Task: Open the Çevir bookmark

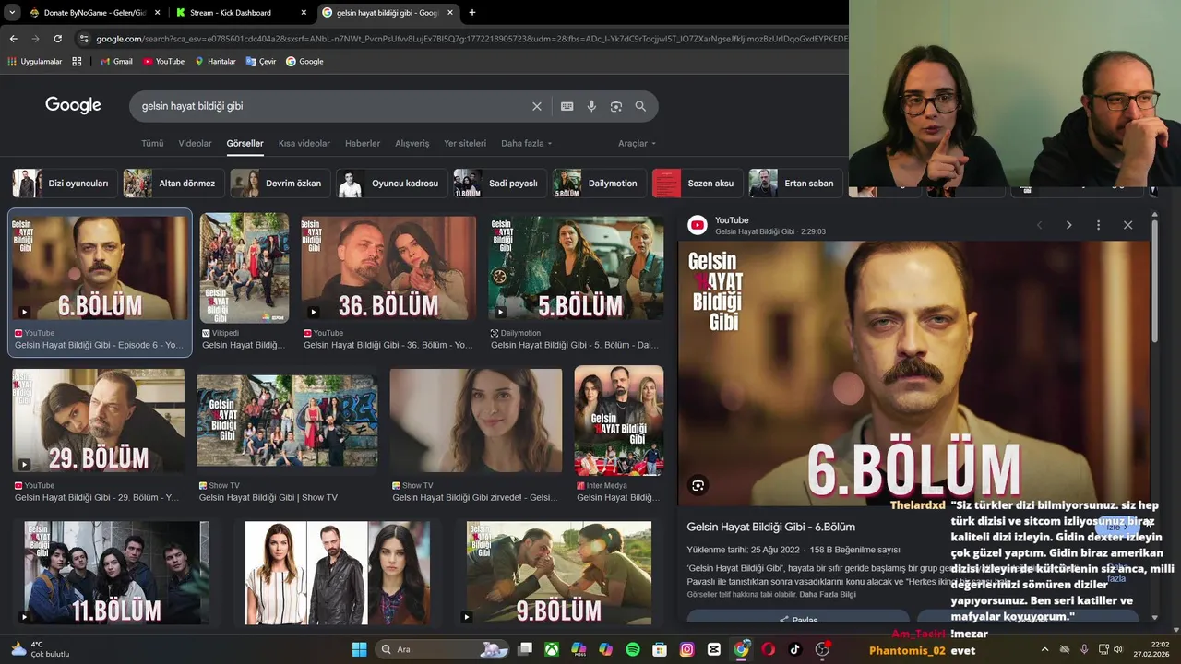Action: [261, 62]
